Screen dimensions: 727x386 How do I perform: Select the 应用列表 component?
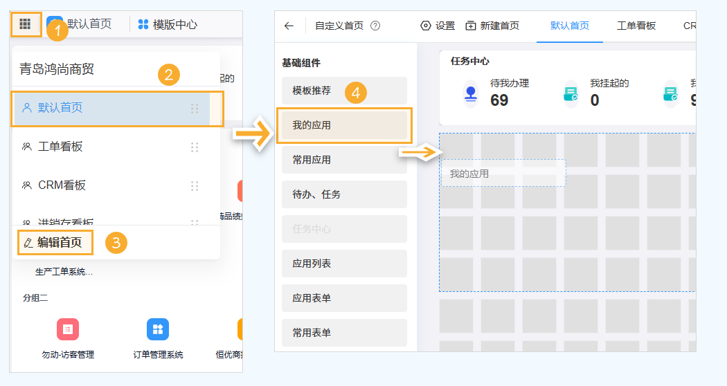point(345,264)
